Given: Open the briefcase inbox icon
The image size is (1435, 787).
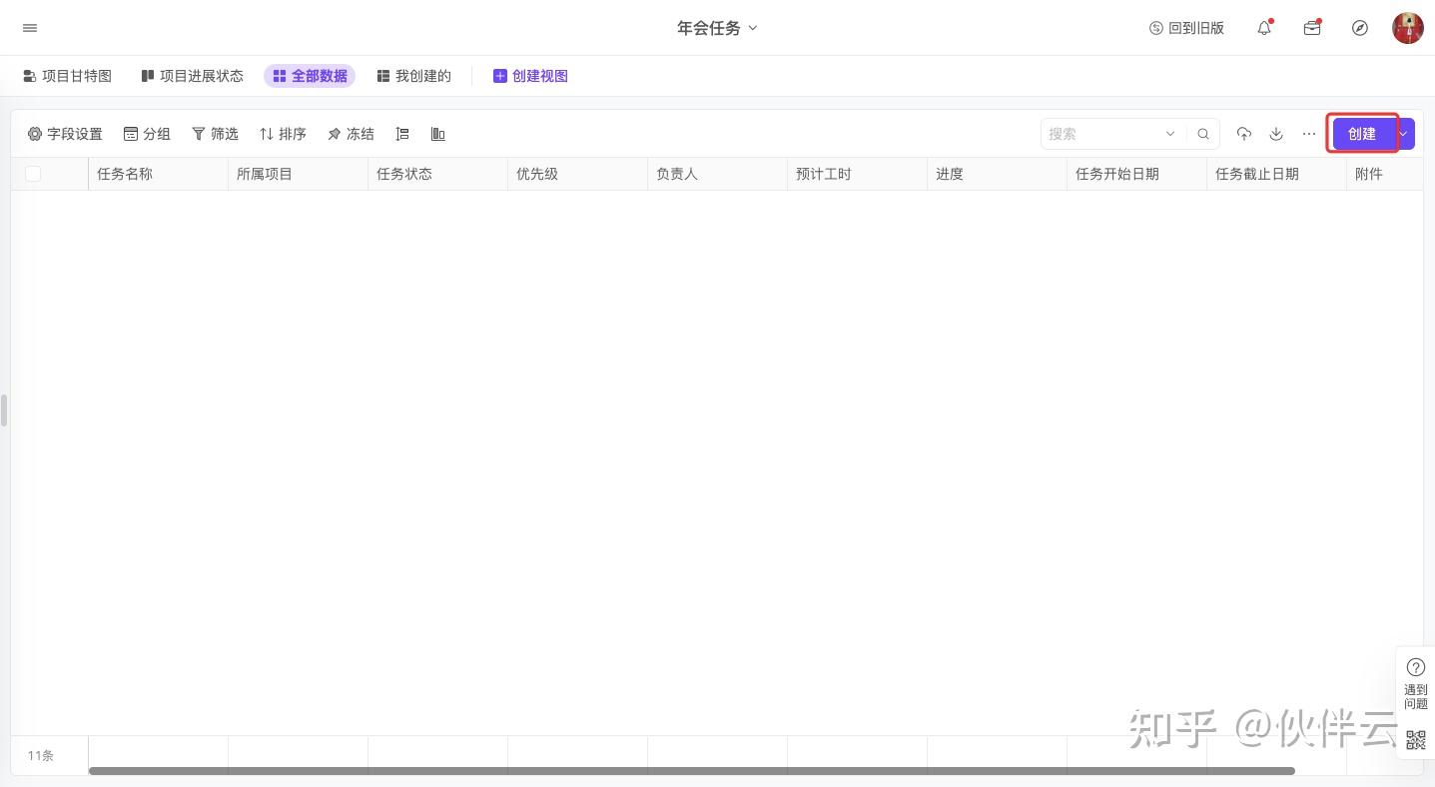Looking at the screenshot, I should pyautogui.click(x=1312, y=28).
